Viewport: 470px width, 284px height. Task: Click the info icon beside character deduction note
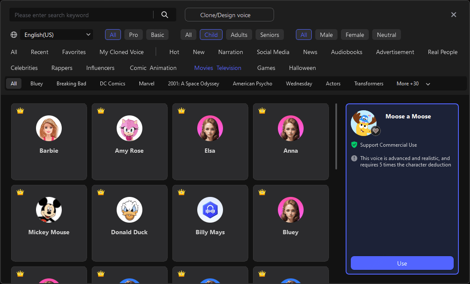(x=354, y=158)
